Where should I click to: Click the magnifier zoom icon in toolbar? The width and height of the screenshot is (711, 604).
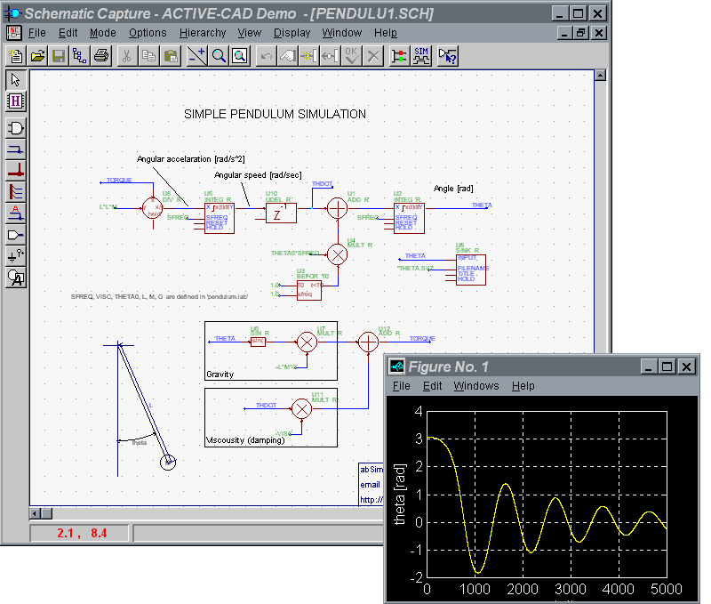pos(219,56)
